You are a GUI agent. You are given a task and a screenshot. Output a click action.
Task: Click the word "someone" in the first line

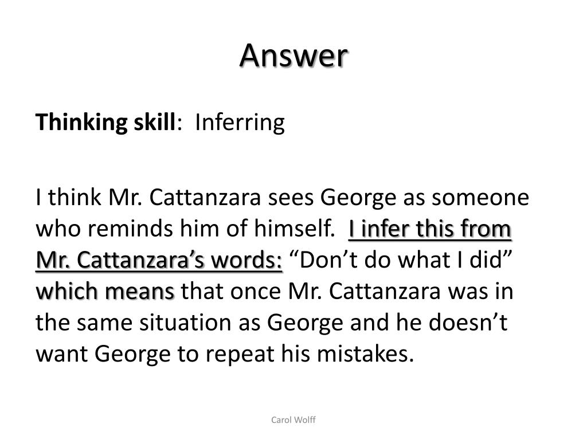click(x=479, y=198)
